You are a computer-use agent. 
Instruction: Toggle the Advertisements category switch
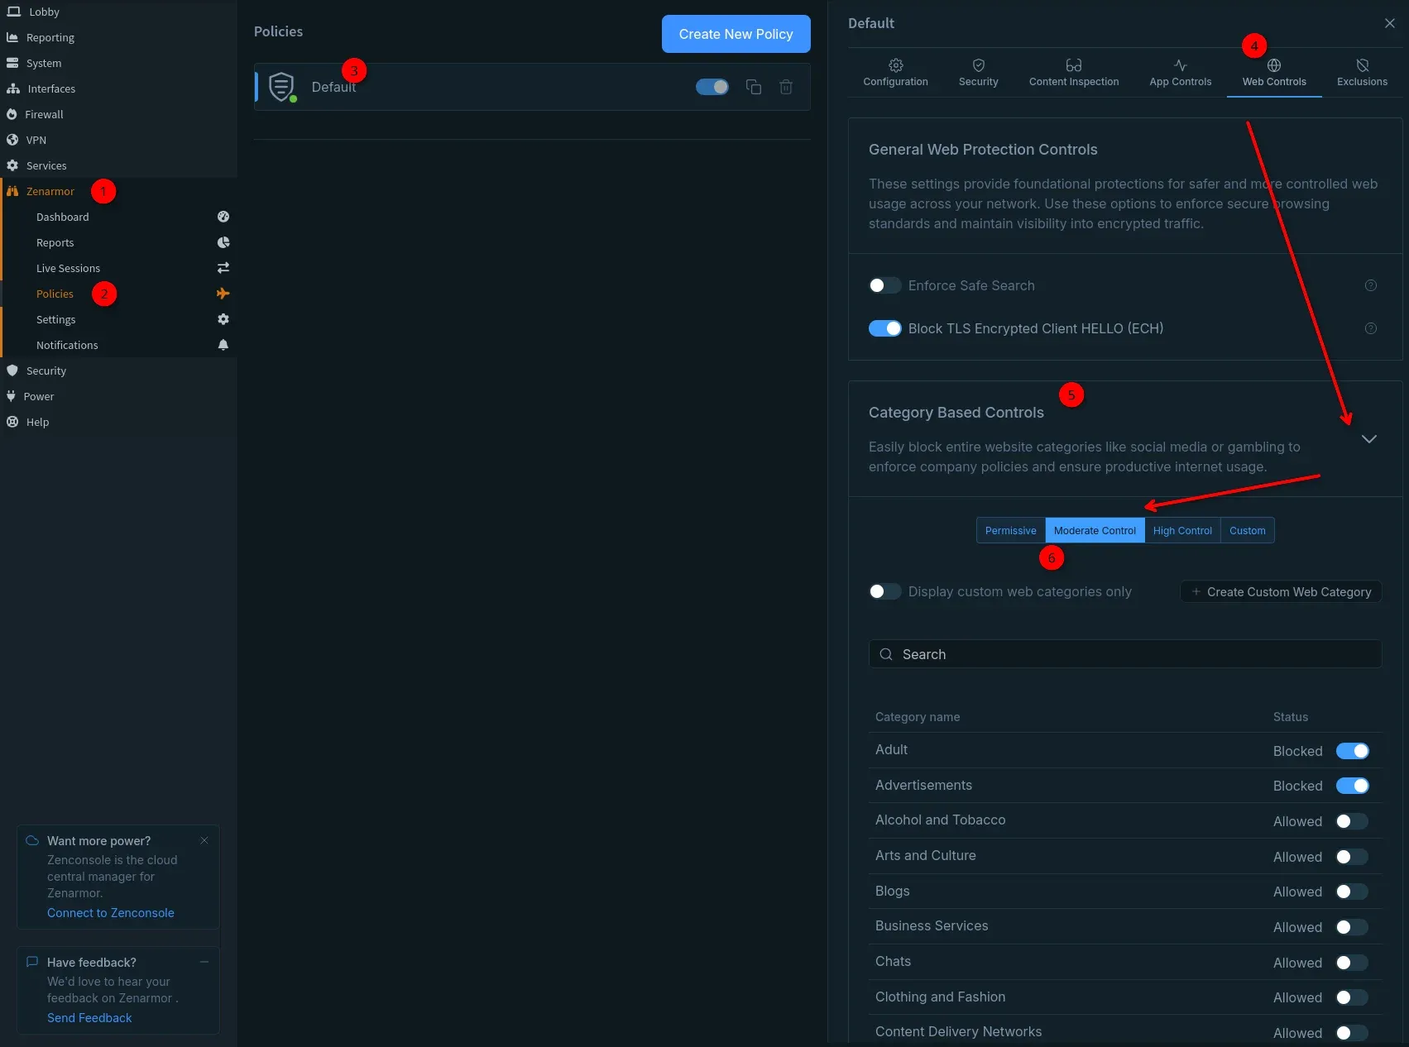tap(1352, 786)
